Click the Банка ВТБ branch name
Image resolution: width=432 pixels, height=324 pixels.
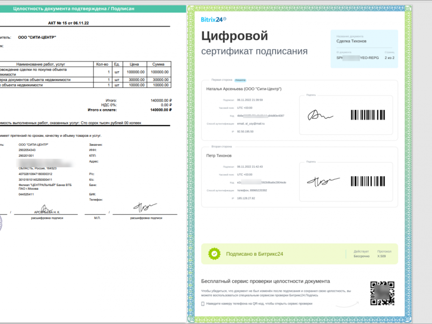tap(45, 187)
